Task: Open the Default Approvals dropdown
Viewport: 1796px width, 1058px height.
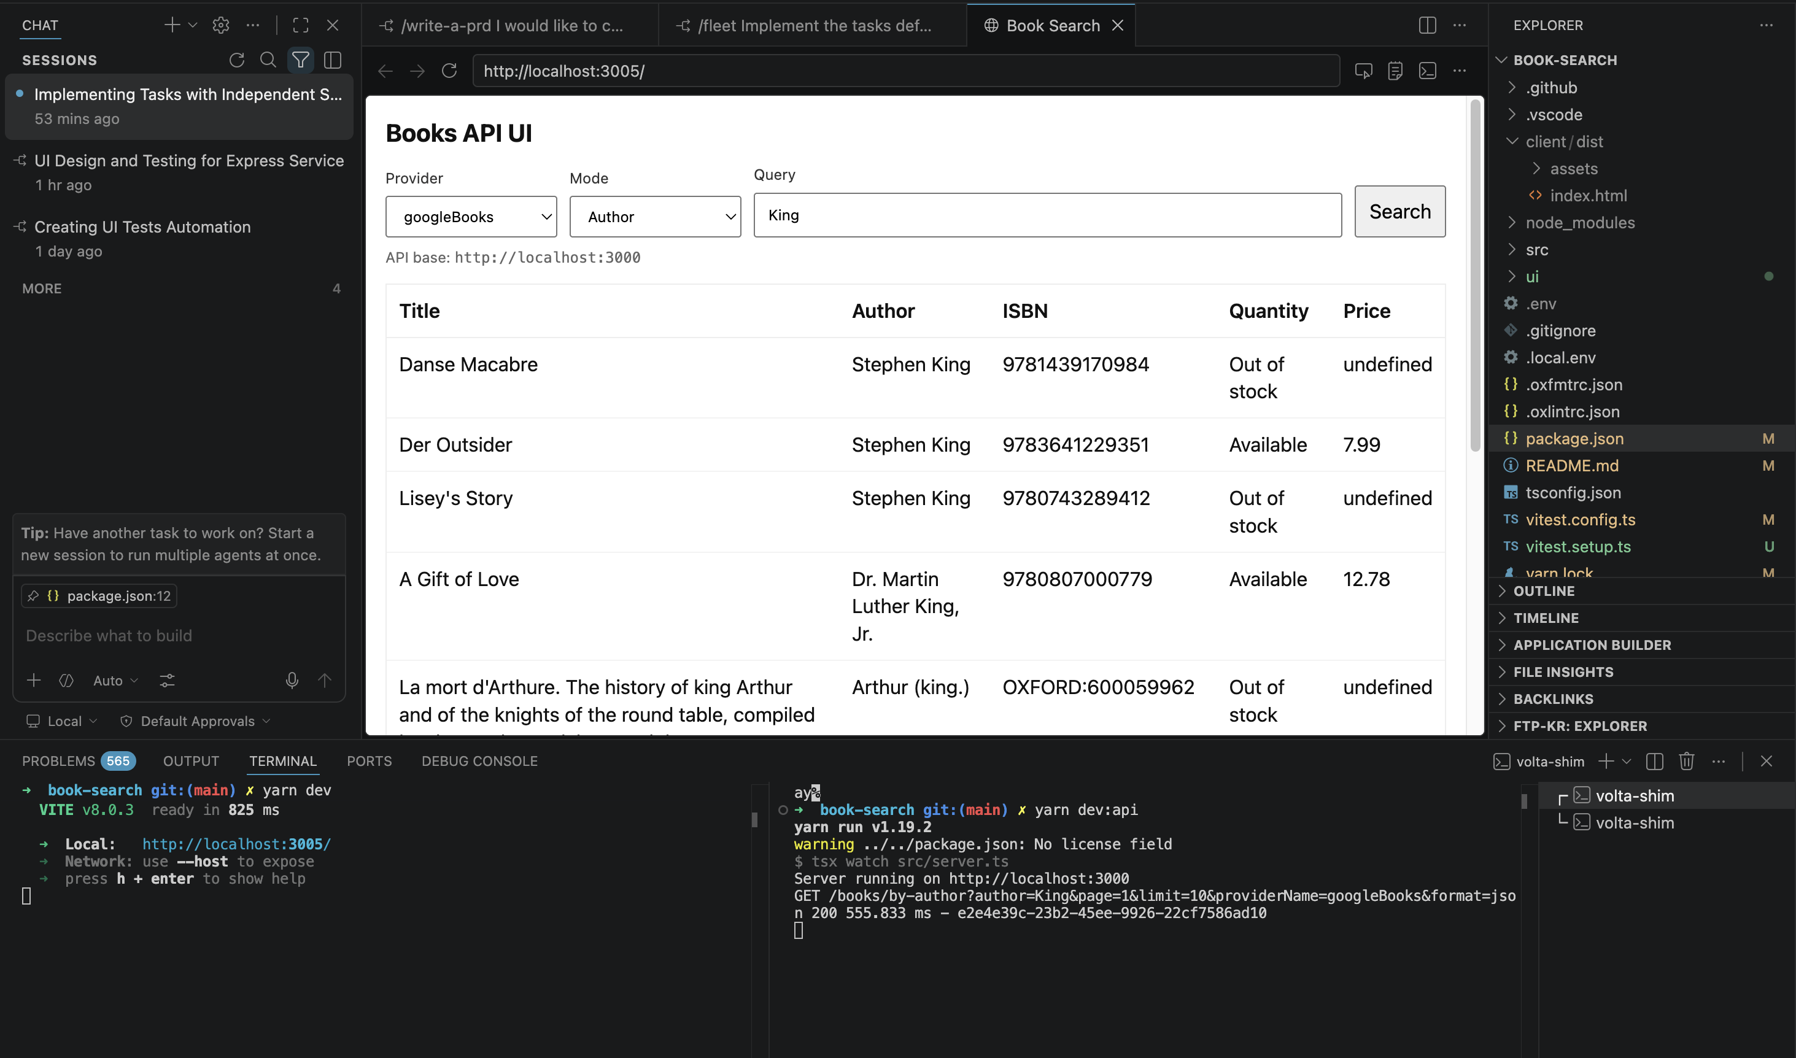Action: tap(195, 721)
